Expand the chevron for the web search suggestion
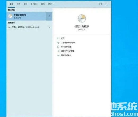 tap(49, 27)
